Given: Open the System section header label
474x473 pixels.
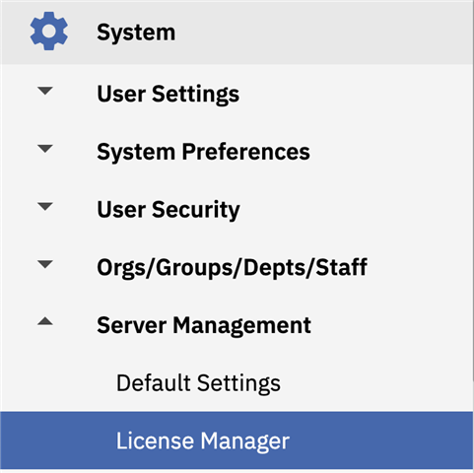Looking at the screenshot, I should (x=136, y=33).
